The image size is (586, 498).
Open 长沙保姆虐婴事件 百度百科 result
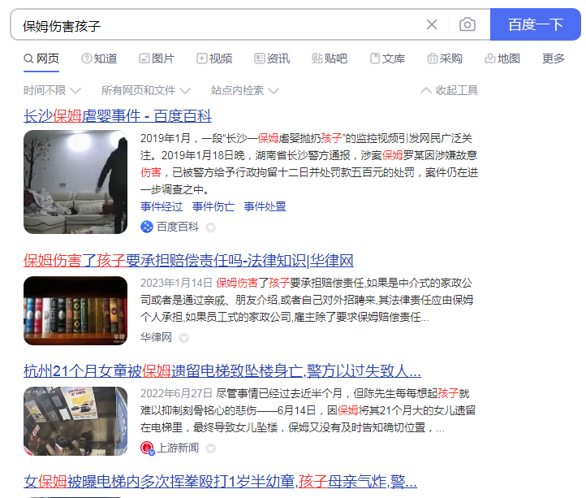click(118, 115)
